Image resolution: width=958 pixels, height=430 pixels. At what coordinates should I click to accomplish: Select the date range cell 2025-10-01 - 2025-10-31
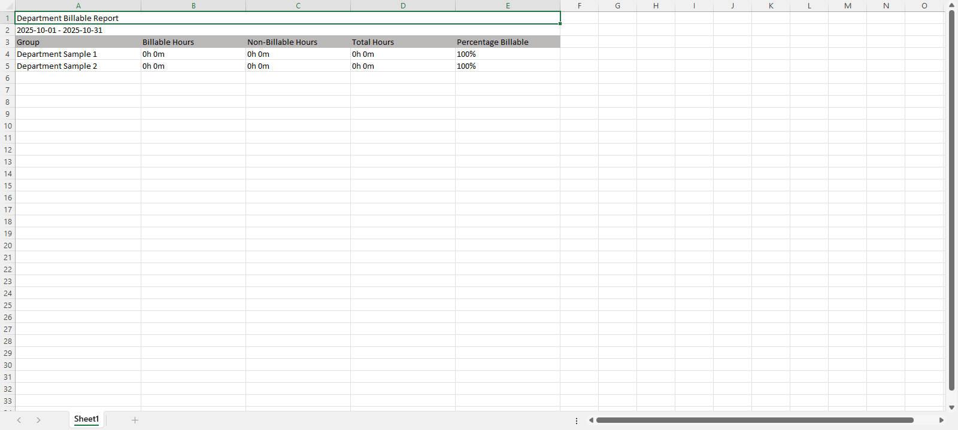click(59, 30)
